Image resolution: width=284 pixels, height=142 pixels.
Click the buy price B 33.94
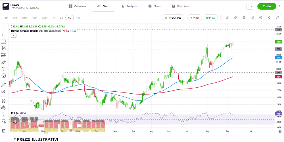point(210,18)
